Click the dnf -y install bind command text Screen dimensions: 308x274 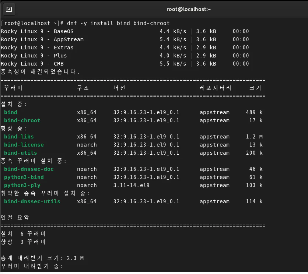[x=118, y=23]
